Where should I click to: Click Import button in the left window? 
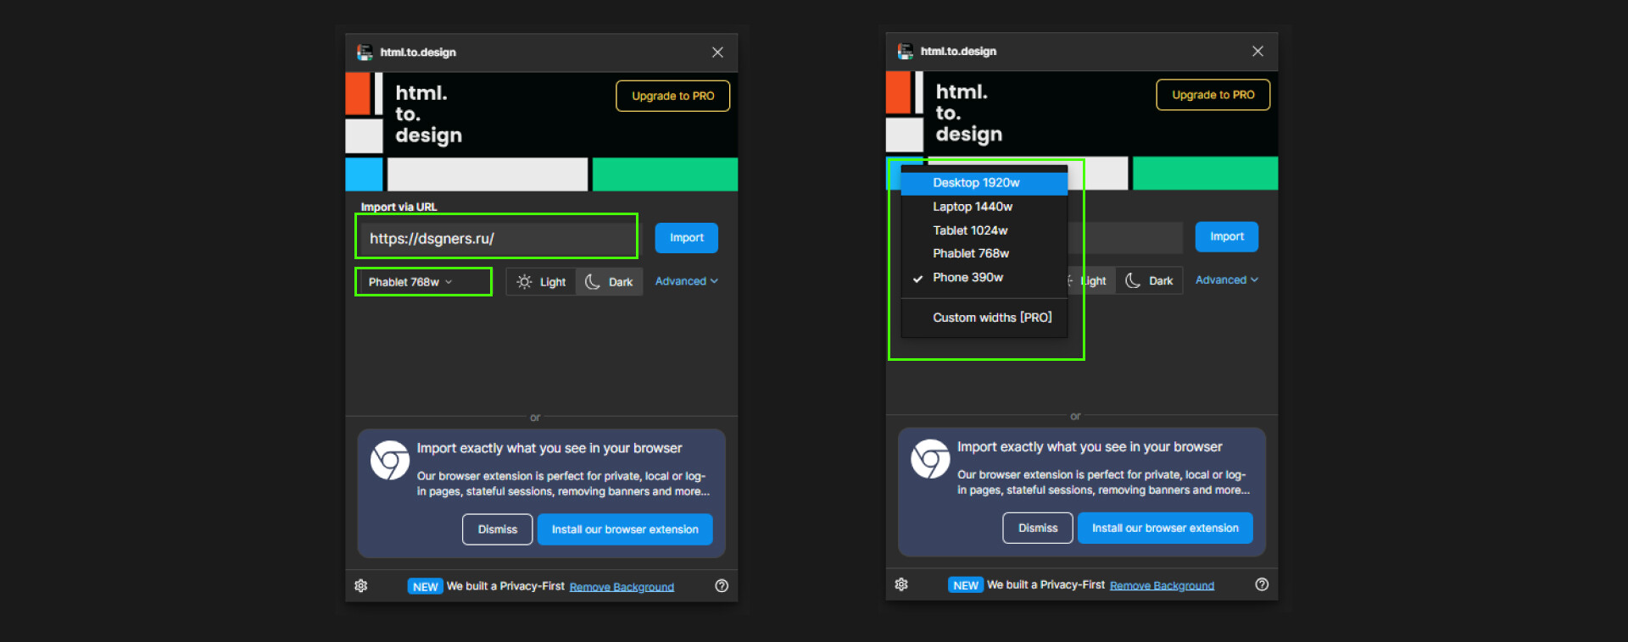687,238
